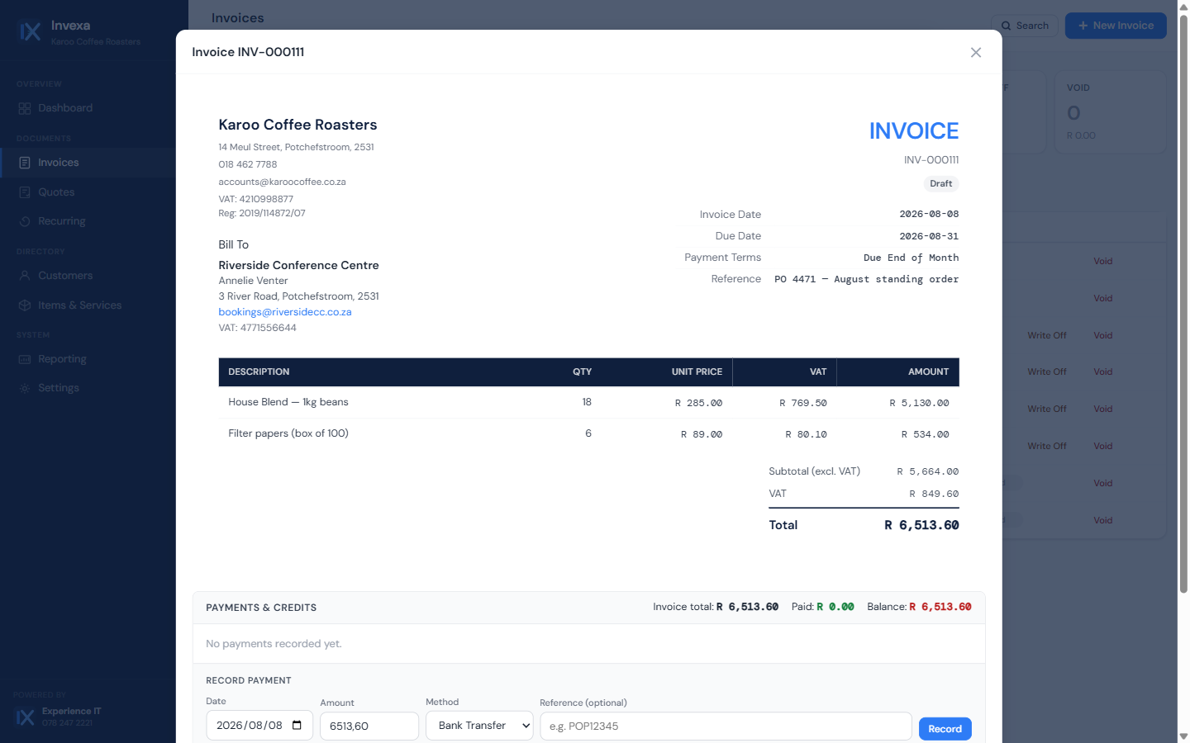The image size is (1190, 743).
Task: Go to Customers menu item
Action: click(88, 276)
